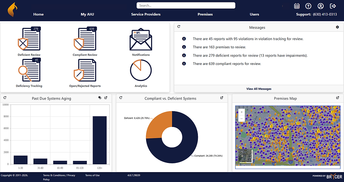Open the Compliant Review icon
Viewport: 344px width, 182px height.
pyautogui.click(x=85, y=39)
